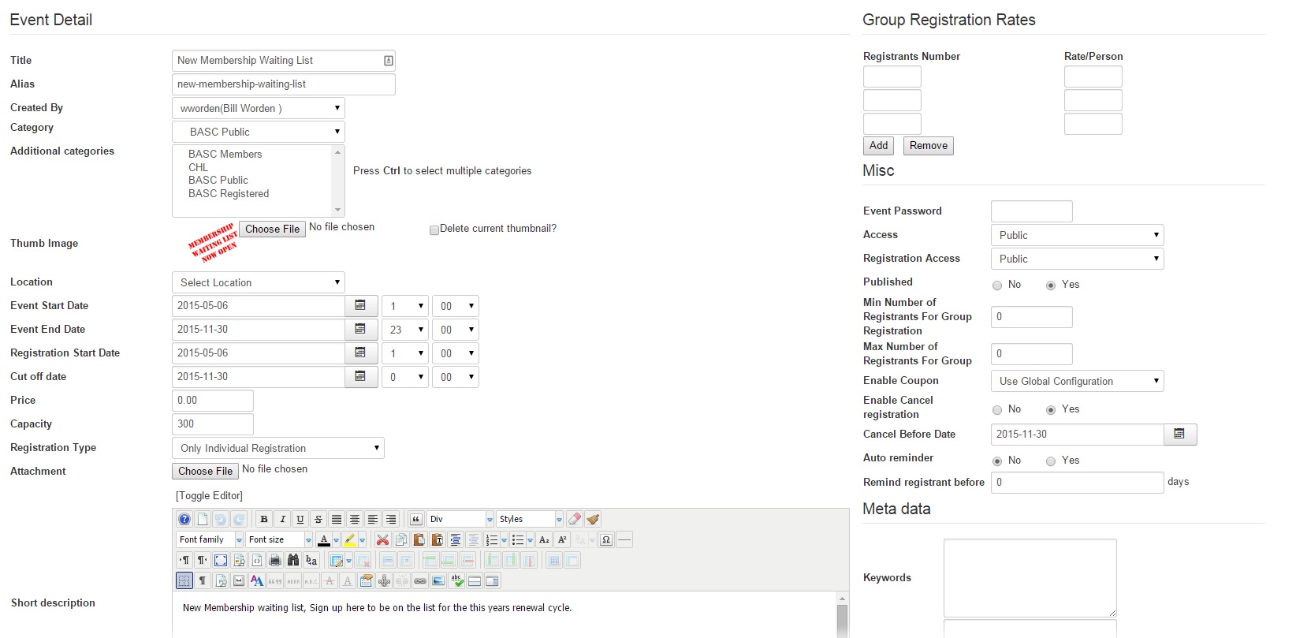This screenshot has height=638, width=1296.
Task: Click the editor help question-mark icon
Action: pyautogui.click(x=184, y=519)
